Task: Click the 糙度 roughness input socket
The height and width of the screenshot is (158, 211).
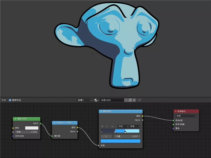Action: point(13,132)
